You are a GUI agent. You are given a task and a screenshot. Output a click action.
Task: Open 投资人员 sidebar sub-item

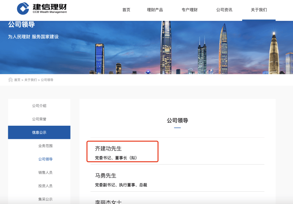click(45, 186)
